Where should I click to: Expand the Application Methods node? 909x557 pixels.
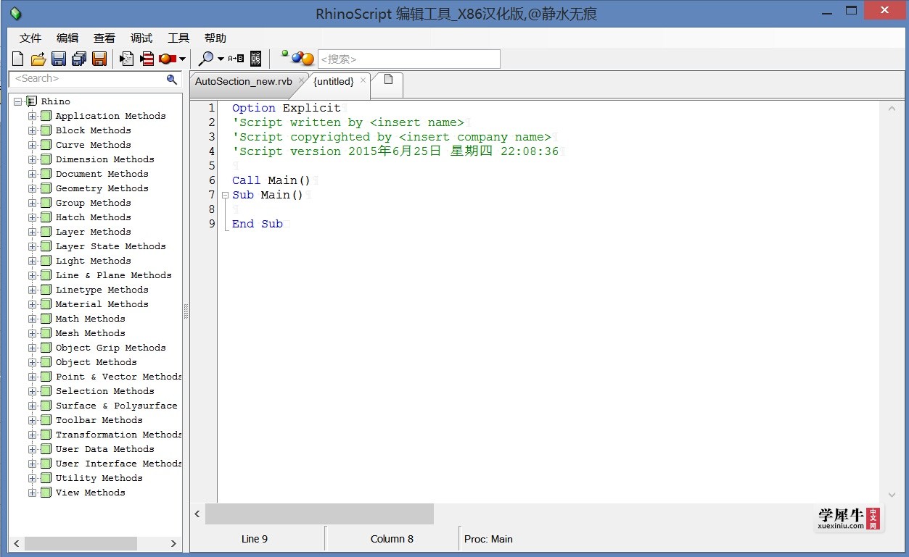[32, 116]
